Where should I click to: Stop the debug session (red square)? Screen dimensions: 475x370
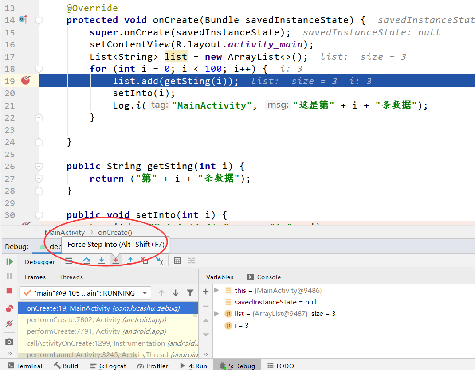coord(9,291)
